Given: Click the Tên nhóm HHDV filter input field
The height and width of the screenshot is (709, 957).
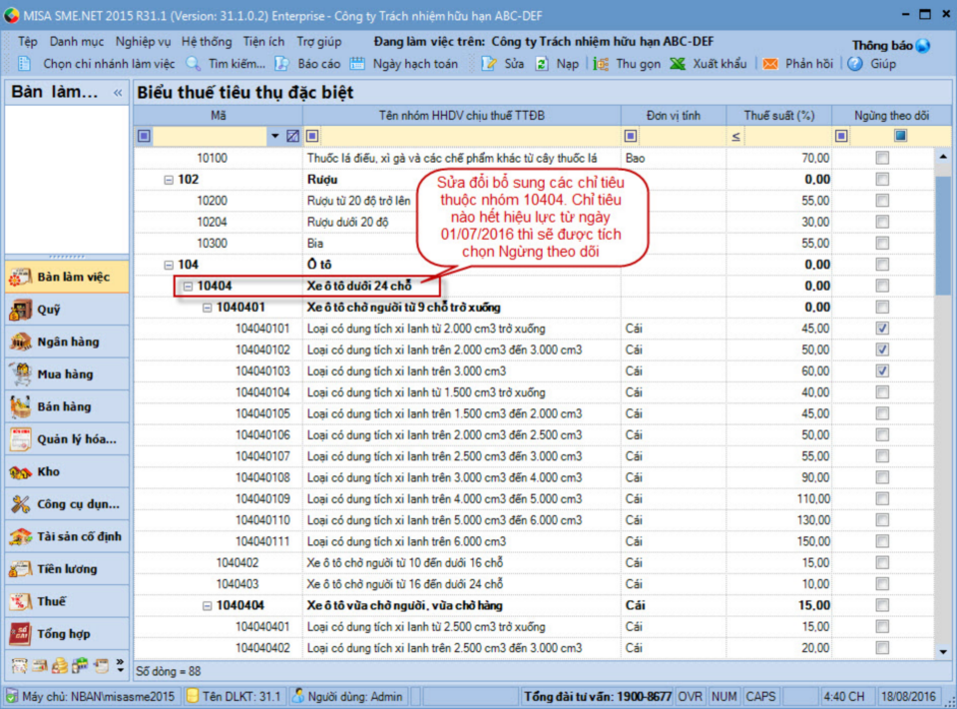Looking at the screenshot, I should [x=470, y=136].
